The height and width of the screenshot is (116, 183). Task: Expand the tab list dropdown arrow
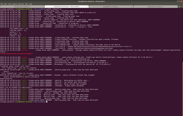182,7
